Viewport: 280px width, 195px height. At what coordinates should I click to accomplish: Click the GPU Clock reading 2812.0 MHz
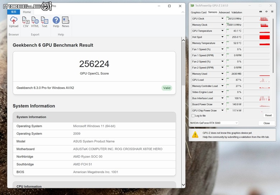coord(234,19)
